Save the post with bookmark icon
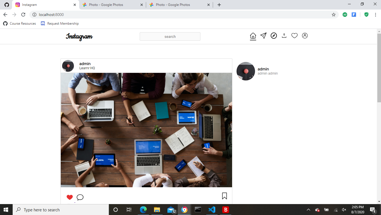Screen dimensions: 381x215 (225, 196)
